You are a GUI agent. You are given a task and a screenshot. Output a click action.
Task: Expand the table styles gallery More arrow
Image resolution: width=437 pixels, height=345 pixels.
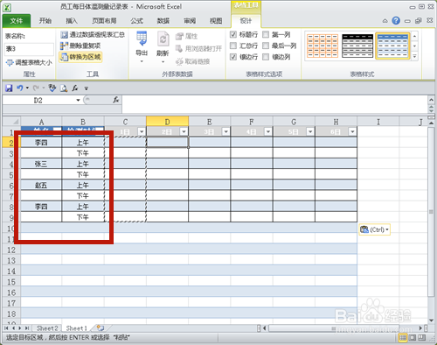coord(414,56)
